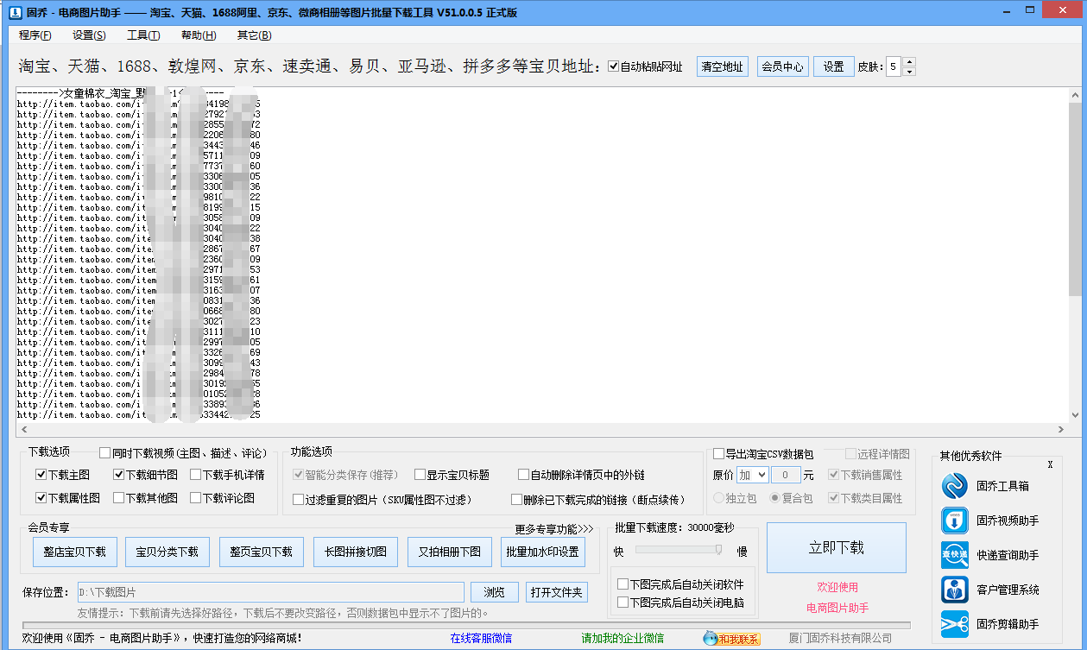The image size is (1087, 650).
Task: Click the 打开文件夹 button
Action: [557, 592]
